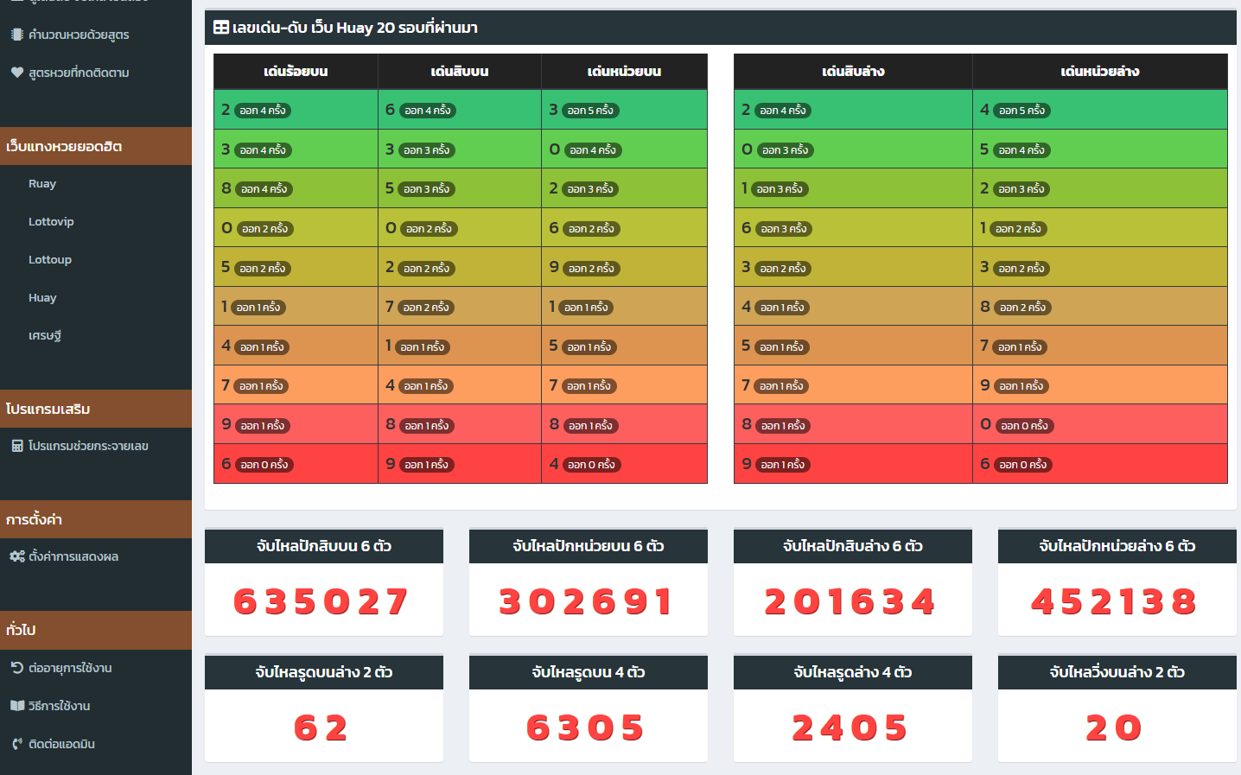This screenshot has height=775, width=1241.
Task: Click the จับไหลปักสิบบน 6 ตัว card title
Action: click(324, 546)
